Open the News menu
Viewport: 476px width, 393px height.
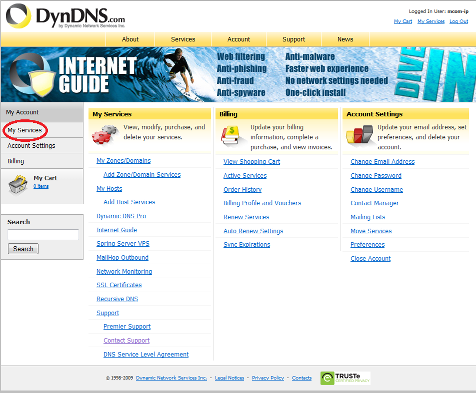coord(345,39)
